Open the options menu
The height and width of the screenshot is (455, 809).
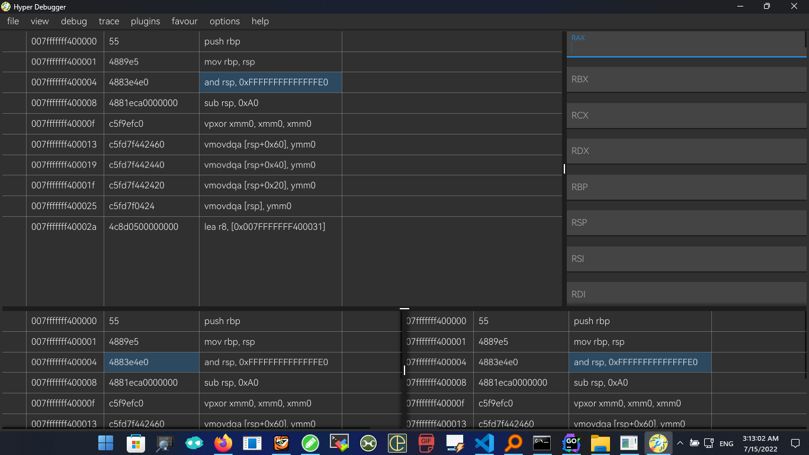[x=224, y=21]
